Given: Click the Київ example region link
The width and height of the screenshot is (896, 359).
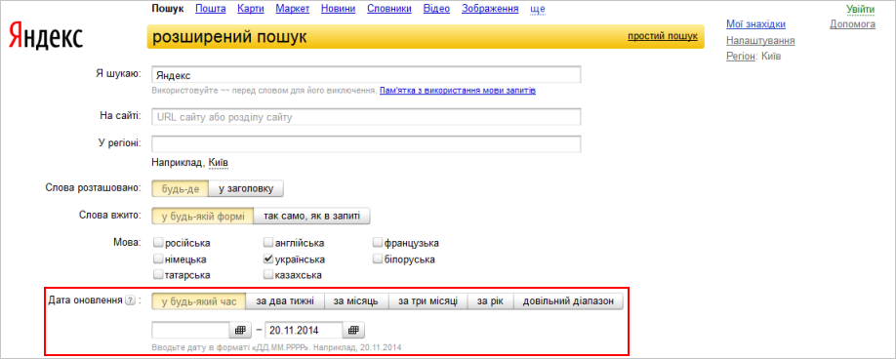Looking at the screenshot, I should tap(219, 163).
